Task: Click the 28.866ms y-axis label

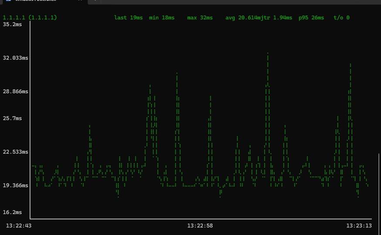Action: click(x=15, y=91)
